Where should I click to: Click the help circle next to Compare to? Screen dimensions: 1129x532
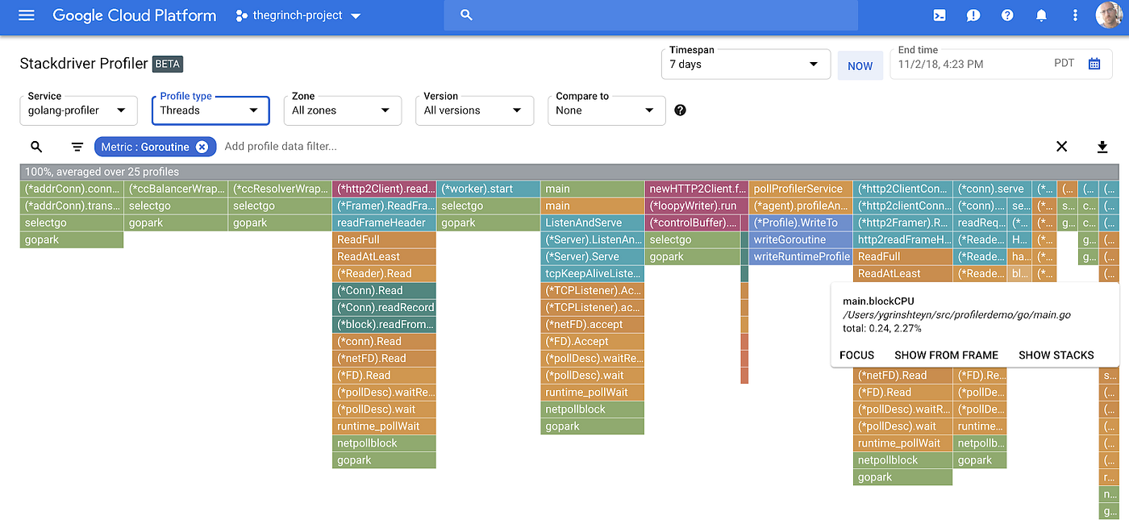point(680,110)
